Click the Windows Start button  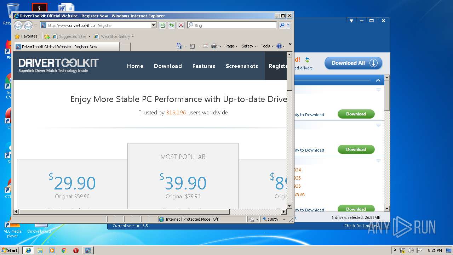(x=10, y=250)
